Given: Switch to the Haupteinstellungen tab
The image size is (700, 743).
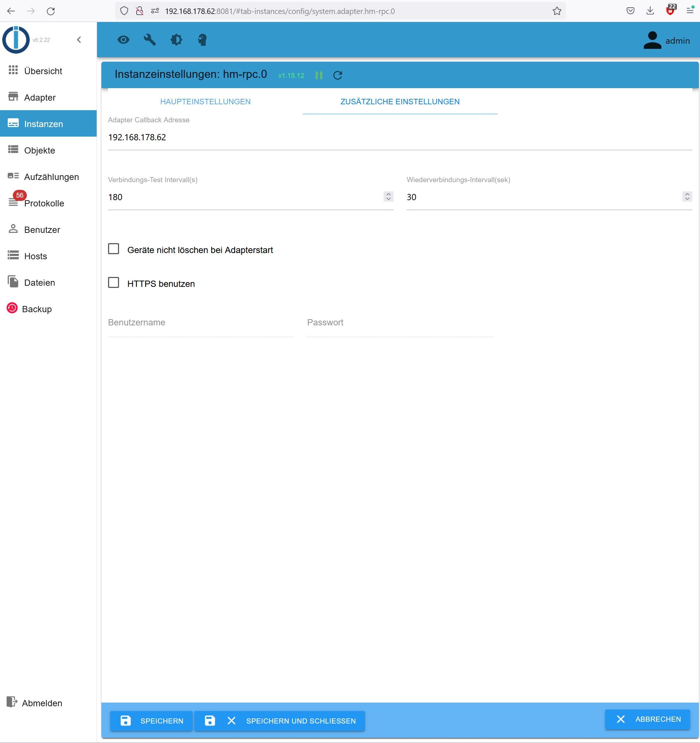Looking at the screenshot, I should 205,102.
